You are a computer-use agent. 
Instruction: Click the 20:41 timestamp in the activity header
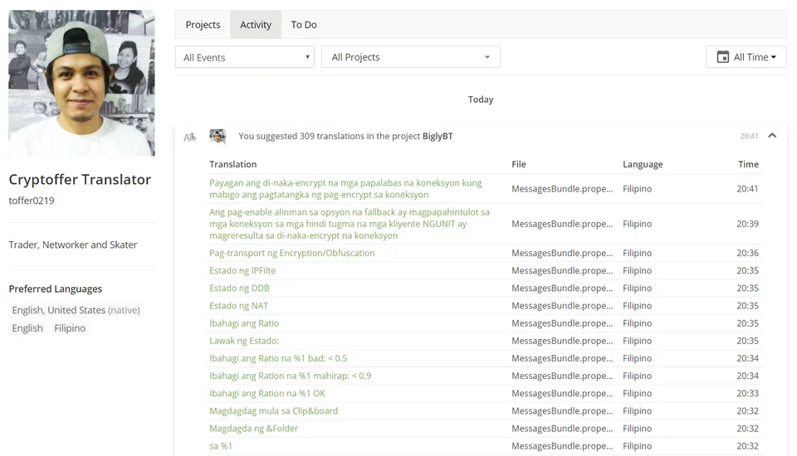pos(749,136)
